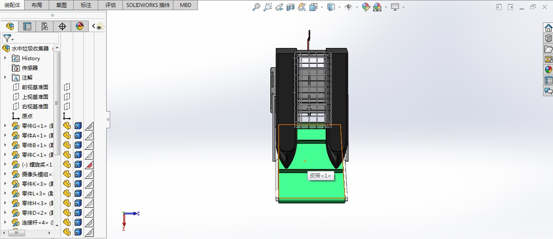The width and height of the screenshot is (553, 239).
Task: Click the tree filter funnel icon
Action: click(x=7, y=38)
